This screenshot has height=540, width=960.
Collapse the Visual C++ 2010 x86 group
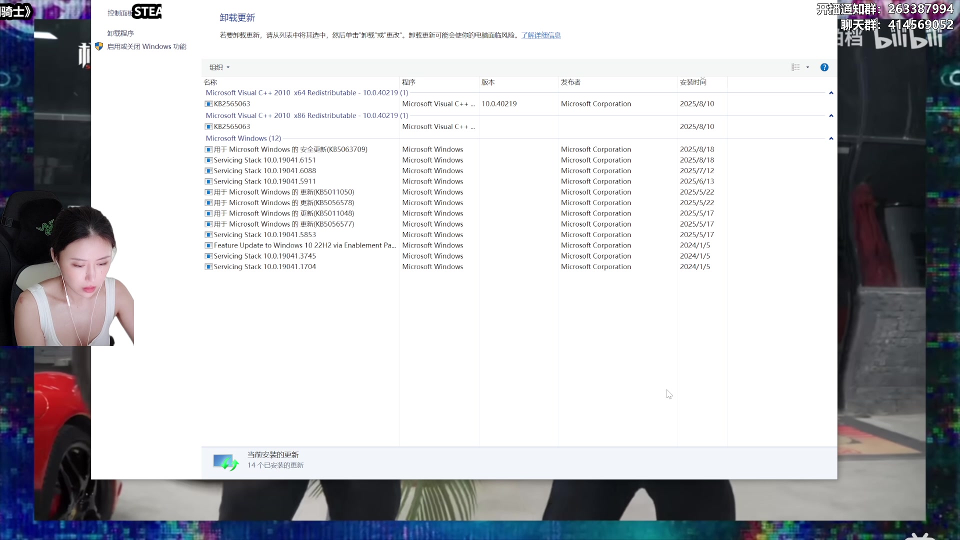click(831, 115)
